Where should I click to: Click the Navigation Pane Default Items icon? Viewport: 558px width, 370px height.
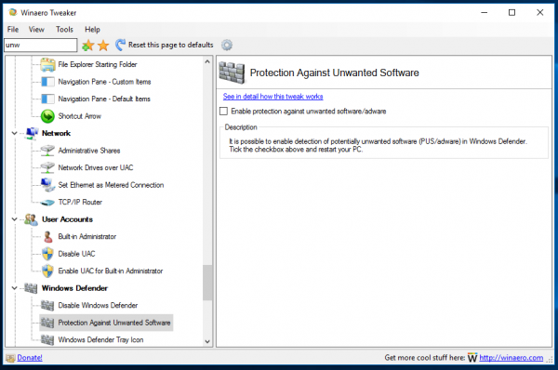[x=47, y=99]
